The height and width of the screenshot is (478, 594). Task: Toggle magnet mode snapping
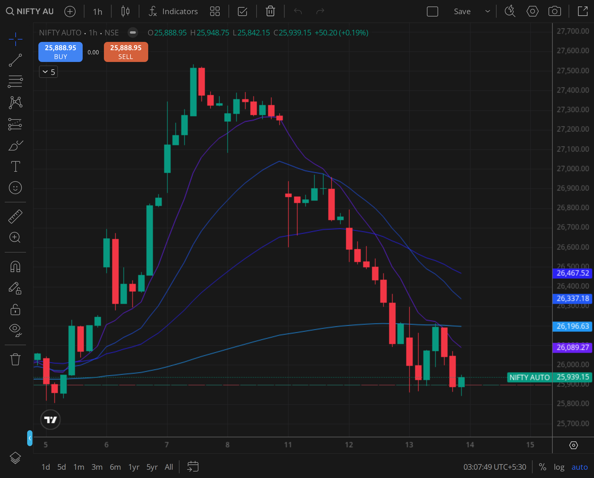pos(15,267)
